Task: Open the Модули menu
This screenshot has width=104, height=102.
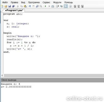Action: click(x=57, y=2)
